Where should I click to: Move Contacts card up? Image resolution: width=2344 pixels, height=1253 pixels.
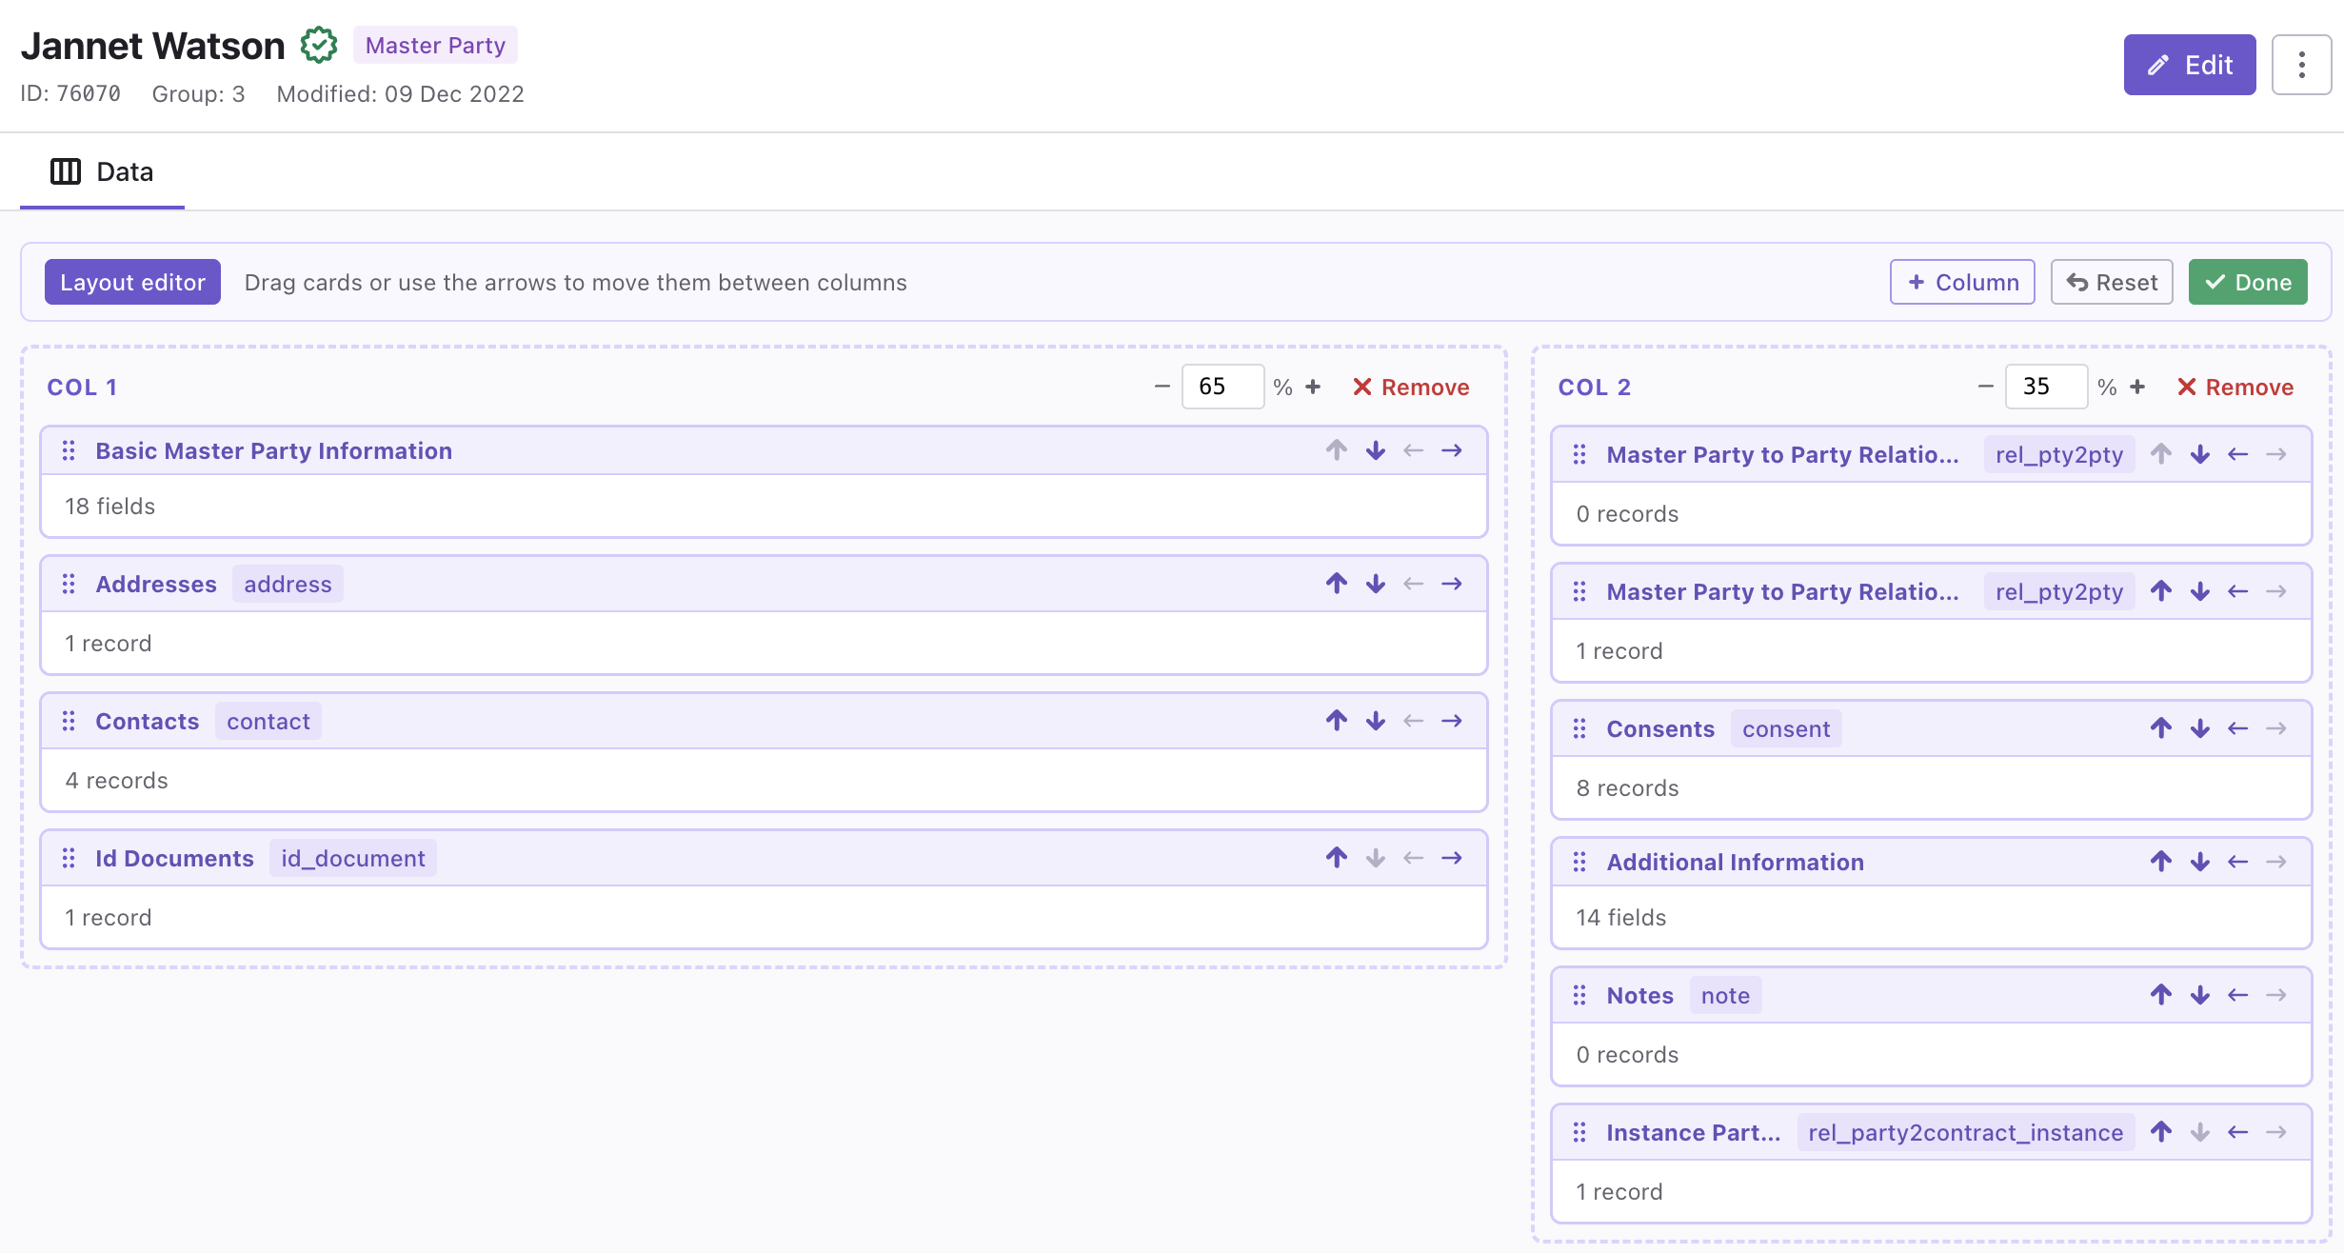point(1337,721)
